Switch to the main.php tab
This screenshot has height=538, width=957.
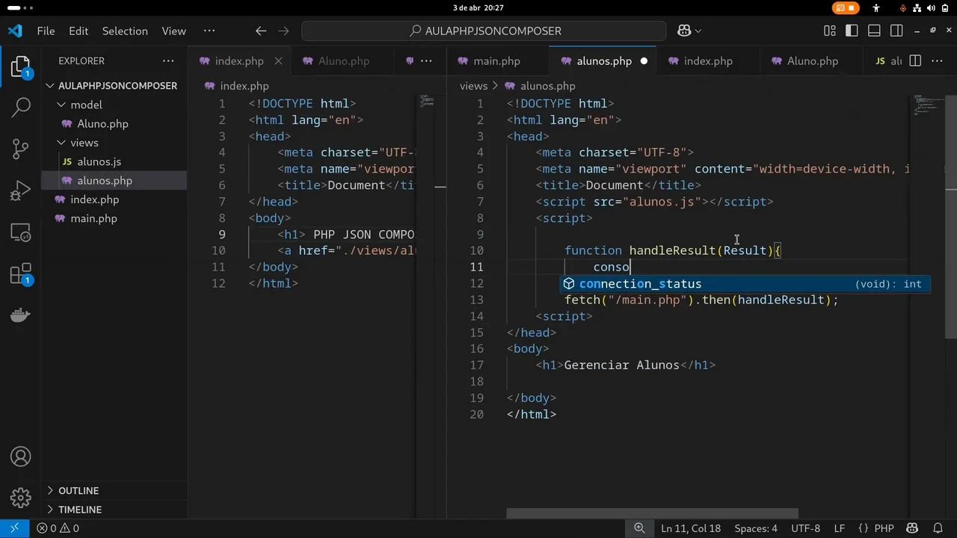coord(496,61)
